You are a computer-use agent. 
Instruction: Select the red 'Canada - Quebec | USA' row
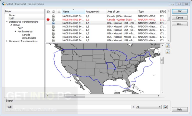click(106, 19)
